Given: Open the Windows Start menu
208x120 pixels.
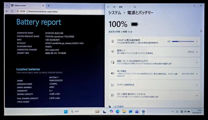Looking at the screenshot, I should click(x=66, y=112).
